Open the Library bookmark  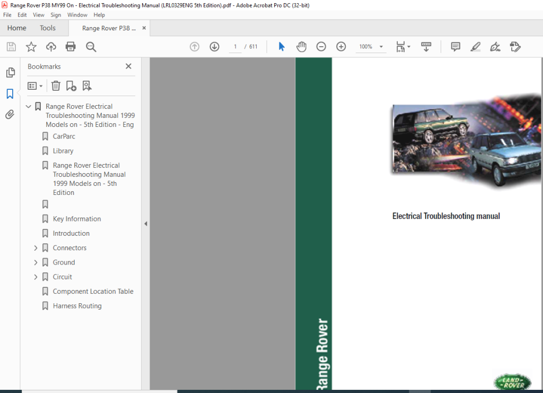point(63,151)
